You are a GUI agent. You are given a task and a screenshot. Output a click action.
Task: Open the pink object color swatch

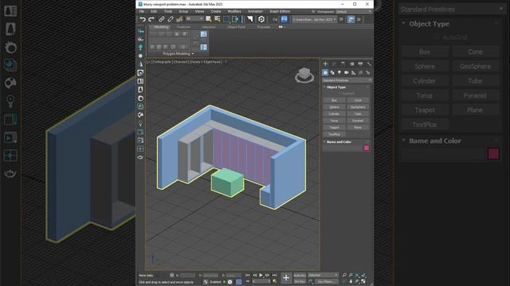pyautogui.click(x=367, y=149)
